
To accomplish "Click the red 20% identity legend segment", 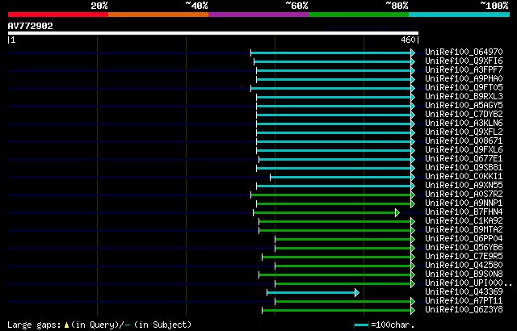I will (x=58, y=15).
